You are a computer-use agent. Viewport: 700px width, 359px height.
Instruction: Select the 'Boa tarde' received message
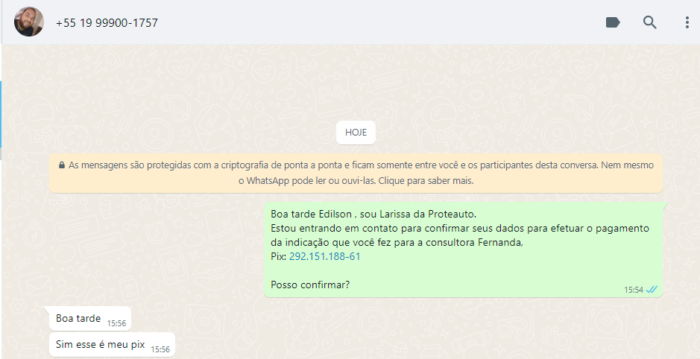coord(90,319)
